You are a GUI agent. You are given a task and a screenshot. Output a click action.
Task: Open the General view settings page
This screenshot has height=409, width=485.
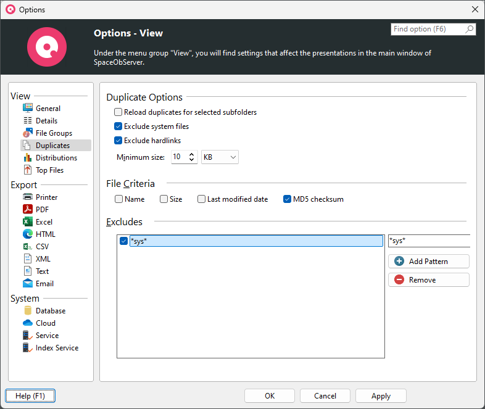[x=48, y=109]
